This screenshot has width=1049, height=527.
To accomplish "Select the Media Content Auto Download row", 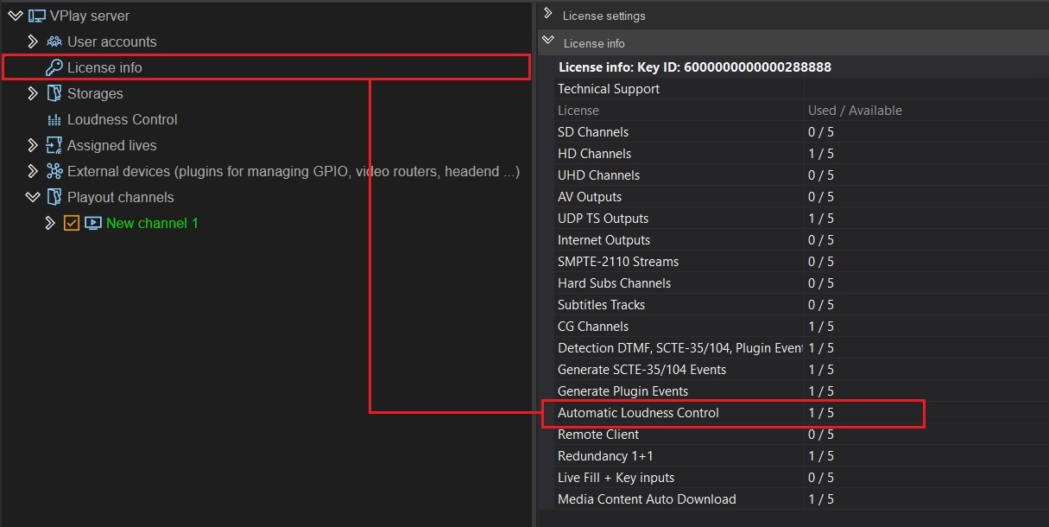I will [801, 499].
